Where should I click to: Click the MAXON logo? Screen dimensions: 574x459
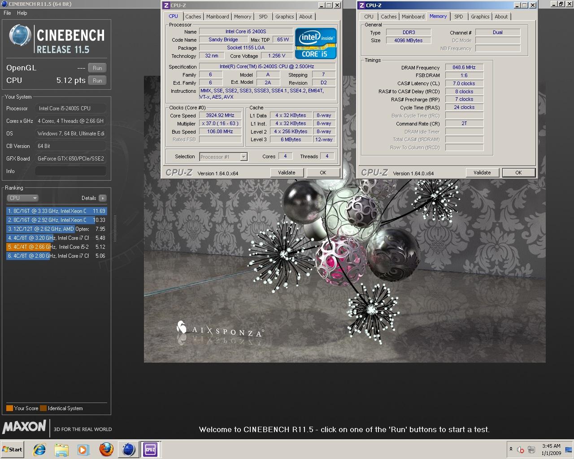(x=24, y=426)
